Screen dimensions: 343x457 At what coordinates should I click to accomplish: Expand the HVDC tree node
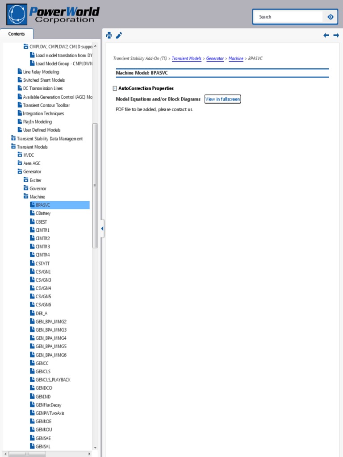point(20,154)
